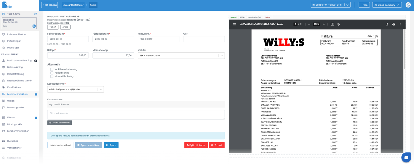This screenshot has height=166, width=414.
Task: Download the PDF document
Action: [x=387, y=24]
